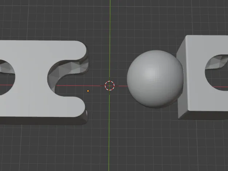Select the small orange origin dot
Image resolution: width=228 pixels, height=171 pixels.
pos(88,91)
